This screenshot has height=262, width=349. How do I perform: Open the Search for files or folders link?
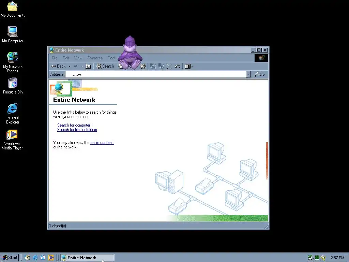pos(77,130)
